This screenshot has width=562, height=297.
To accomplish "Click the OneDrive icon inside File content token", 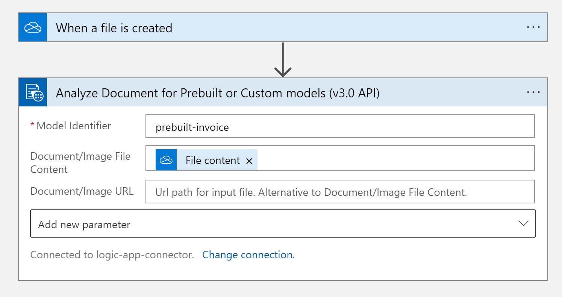I will click(x=166, y=160).
